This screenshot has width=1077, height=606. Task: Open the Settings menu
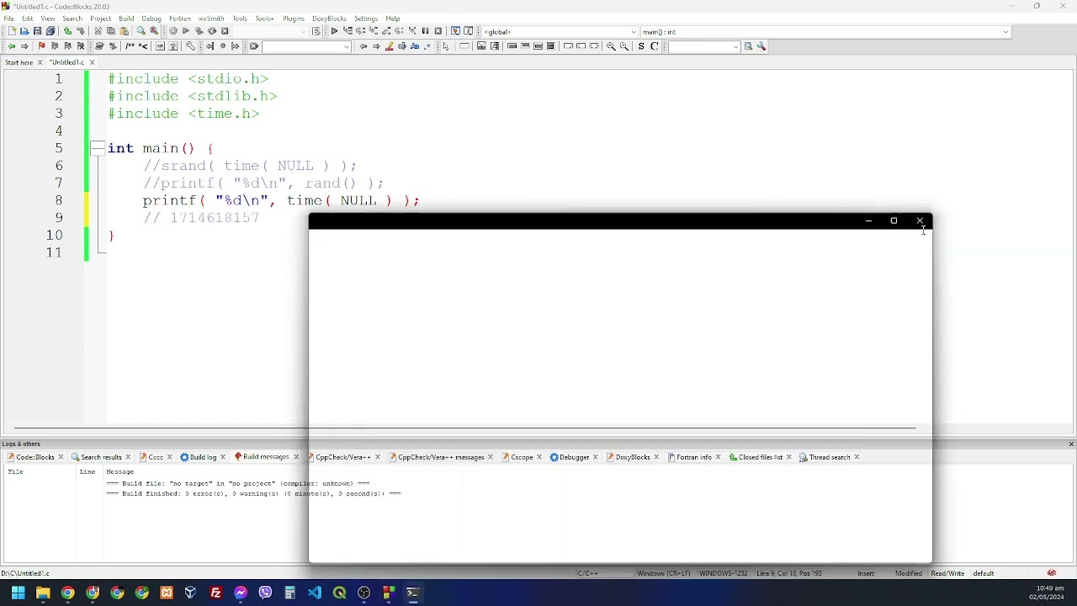(366, 19)
